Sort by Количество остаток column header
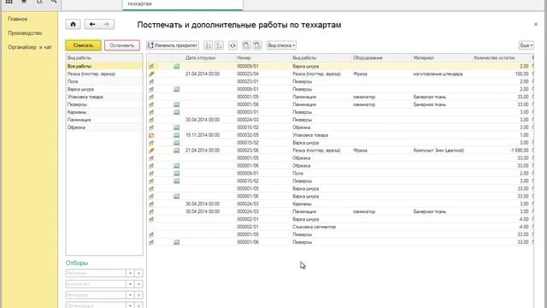The image size is (547, 308). pyautogui.click(x=501, y=57)
